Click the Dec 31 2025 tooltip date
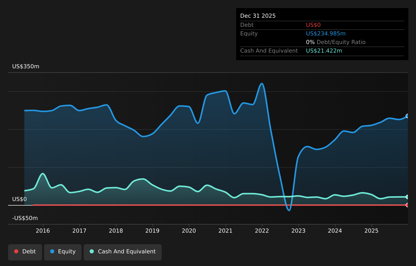Viewport: 416px width, 266px height. [258, 16]
